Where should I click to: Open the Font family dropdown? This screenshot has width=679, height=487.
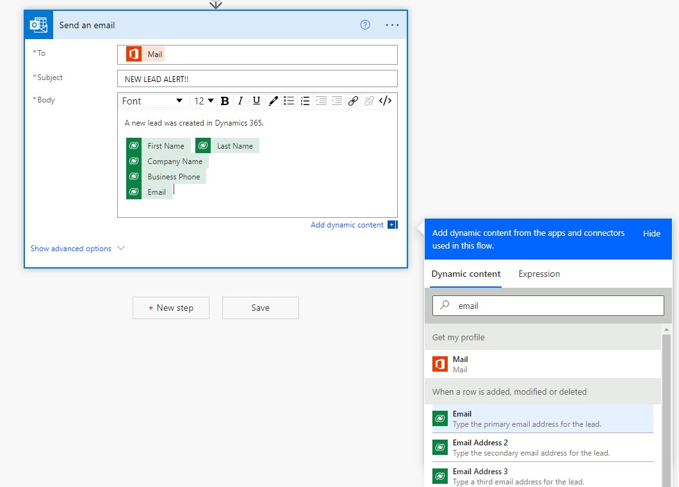point(152,101)
